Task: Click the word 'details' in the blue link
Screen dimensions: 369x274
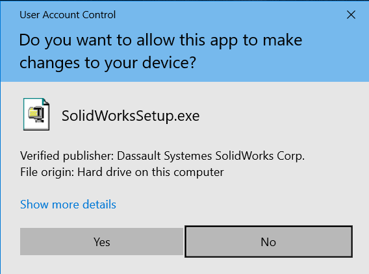Action: [x=99, y=204]
